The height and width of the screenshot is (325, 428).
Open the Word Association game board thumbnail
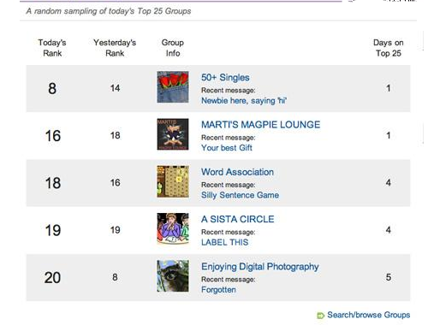click(173, 181)
